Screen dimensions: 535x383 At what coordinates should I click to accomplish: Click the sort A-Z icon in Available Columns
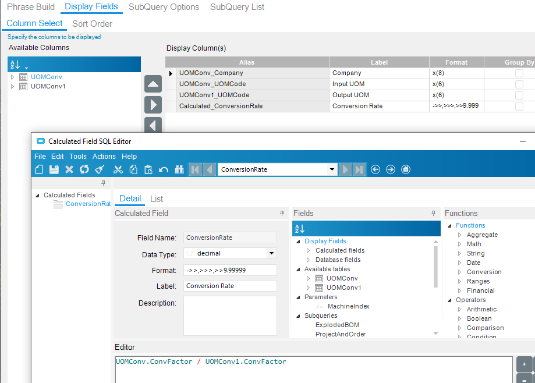pyautogui.click(x=15, y=65)
